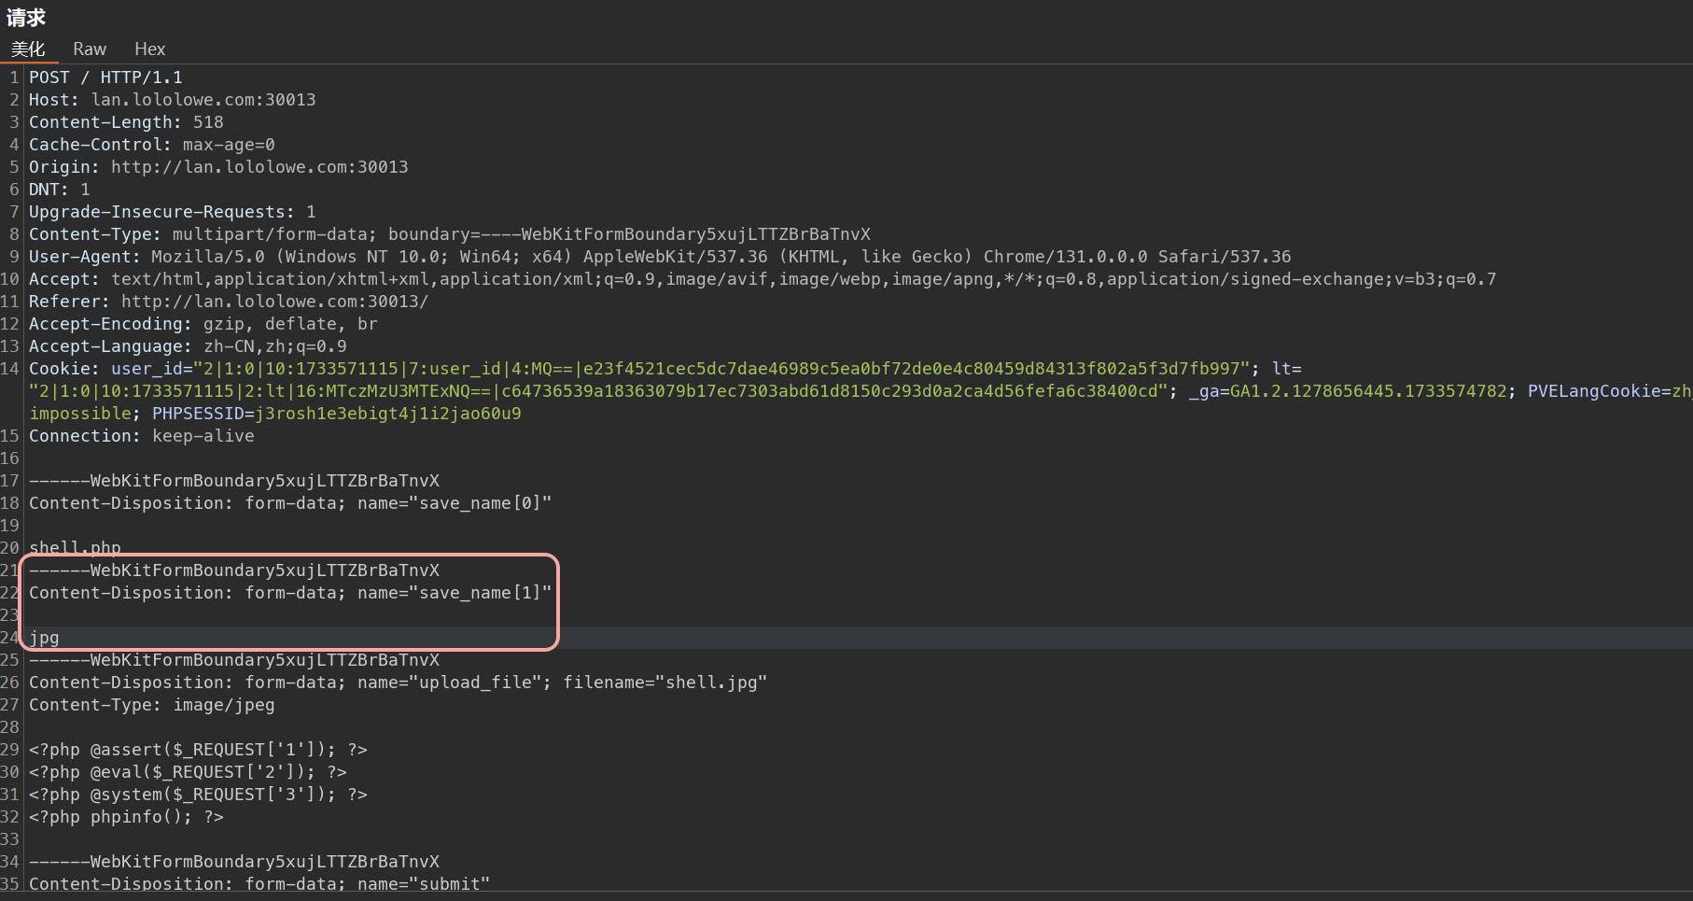Click the Cookie user_id value
1693x901 pixels.
click(x=721, y=369)
